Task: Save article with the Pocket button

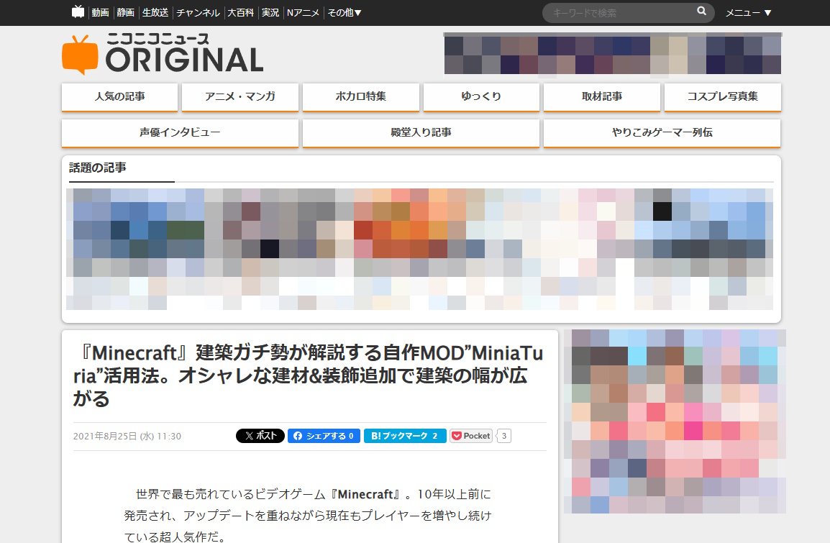Action: 471,436
